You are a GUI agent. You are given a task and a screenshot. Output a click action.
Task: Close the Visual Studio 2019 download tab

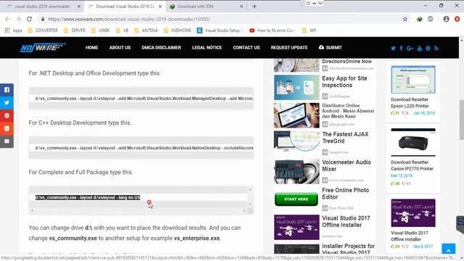160,7
